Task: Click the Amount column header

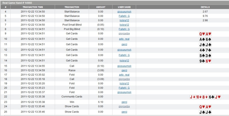Action: coord(100,7)
